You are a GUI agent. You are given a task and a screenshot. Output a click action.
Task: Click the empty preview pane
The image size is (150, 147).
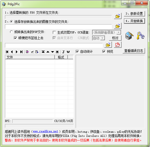coord(110,91)
